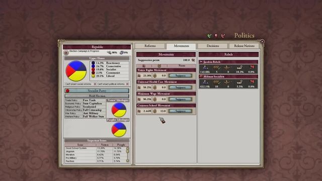
Task: Open the Socialist Party ruling party selector
Action: (x=97, y=90)
